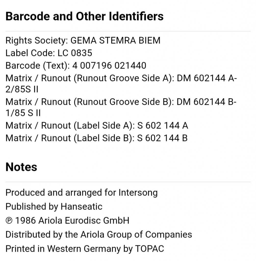This screenshot has height=261, width=256.
Task: Click the "Notes" section heading
Action: point(21,167)
